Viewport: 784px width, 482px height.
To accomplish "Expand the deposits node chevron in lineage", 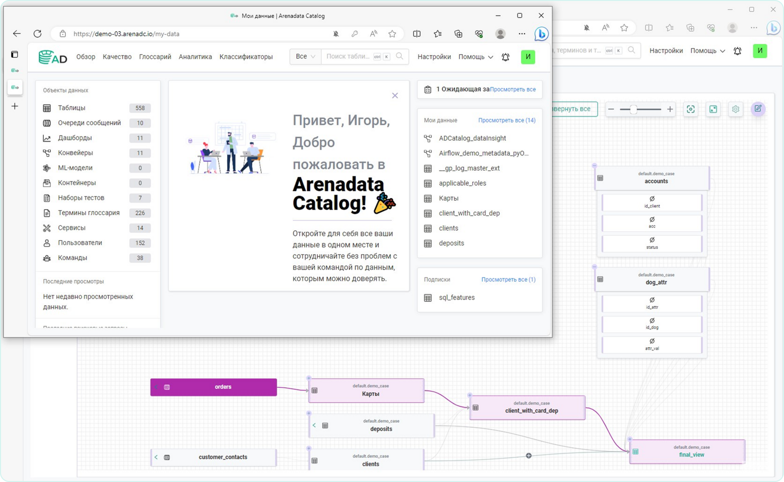I will [x=314, y=425].
